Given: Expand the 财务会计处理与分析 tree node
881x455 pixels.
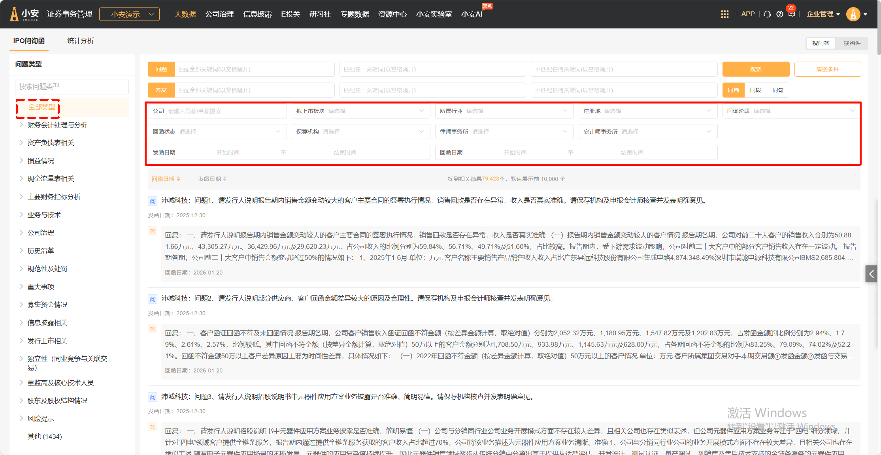Looking at the screenshot, I should tap(21, 124).
